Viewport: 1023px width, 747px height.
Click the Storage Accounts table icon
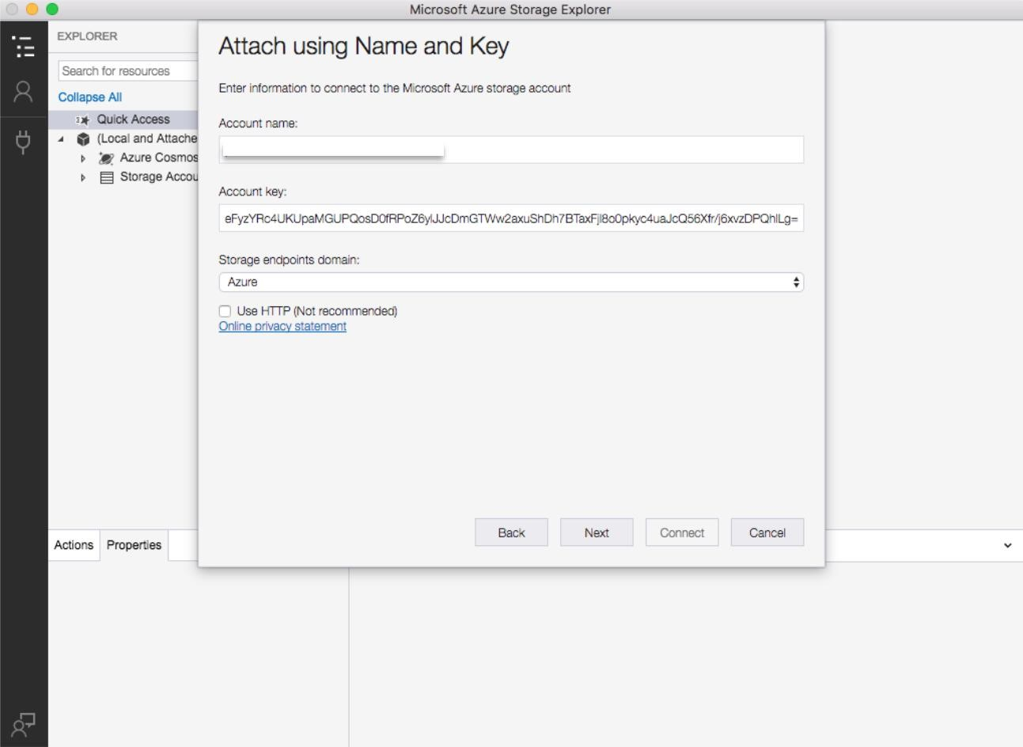106,177
